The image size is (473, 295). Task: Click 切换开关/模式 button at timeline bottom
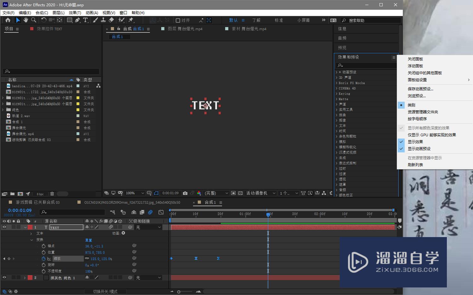click(105, 292)
